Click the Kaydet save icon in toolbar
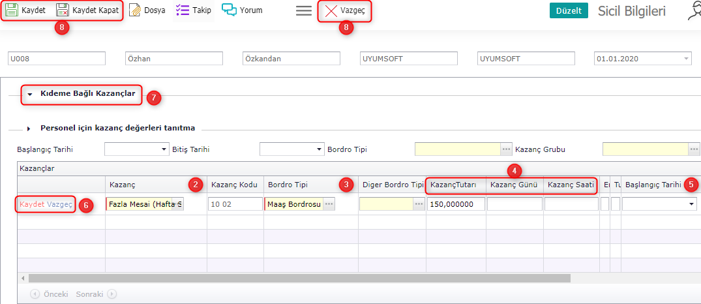Screen dimensions: 701x304 point(12,10)
